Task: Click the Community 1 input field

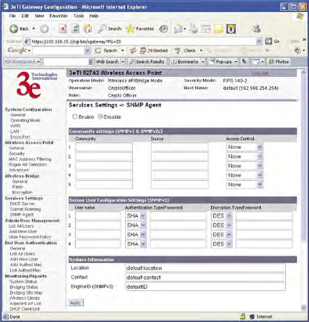Action: (103, 147)
